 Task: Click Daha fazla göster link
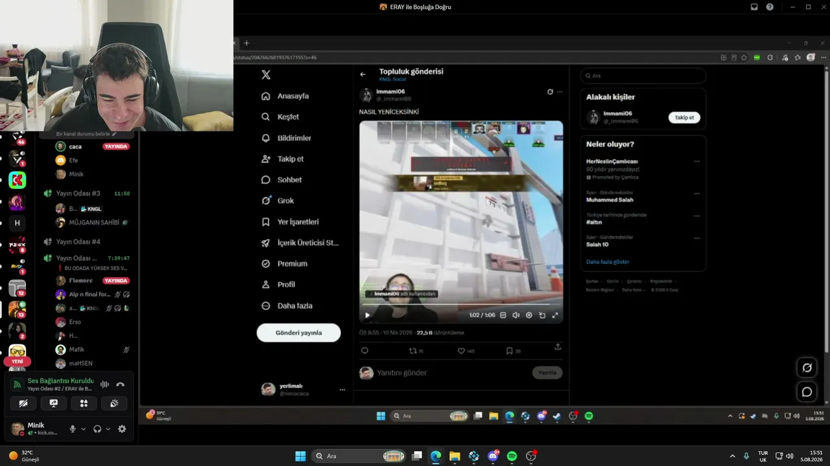pos(608,262)
